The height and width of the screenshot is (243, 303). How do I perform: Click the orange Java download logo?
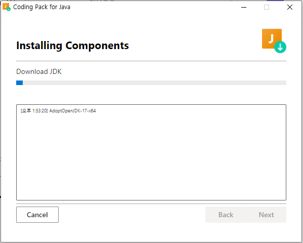(274, 41)
